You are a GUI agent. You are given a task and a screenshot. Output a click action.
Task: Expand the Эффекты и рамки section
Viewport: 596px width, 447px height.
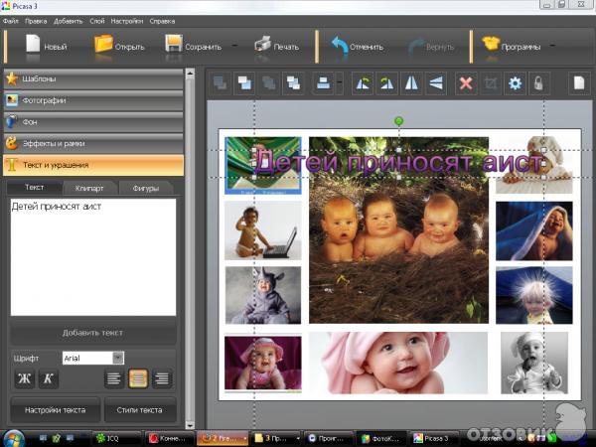(x=92, y=143)
